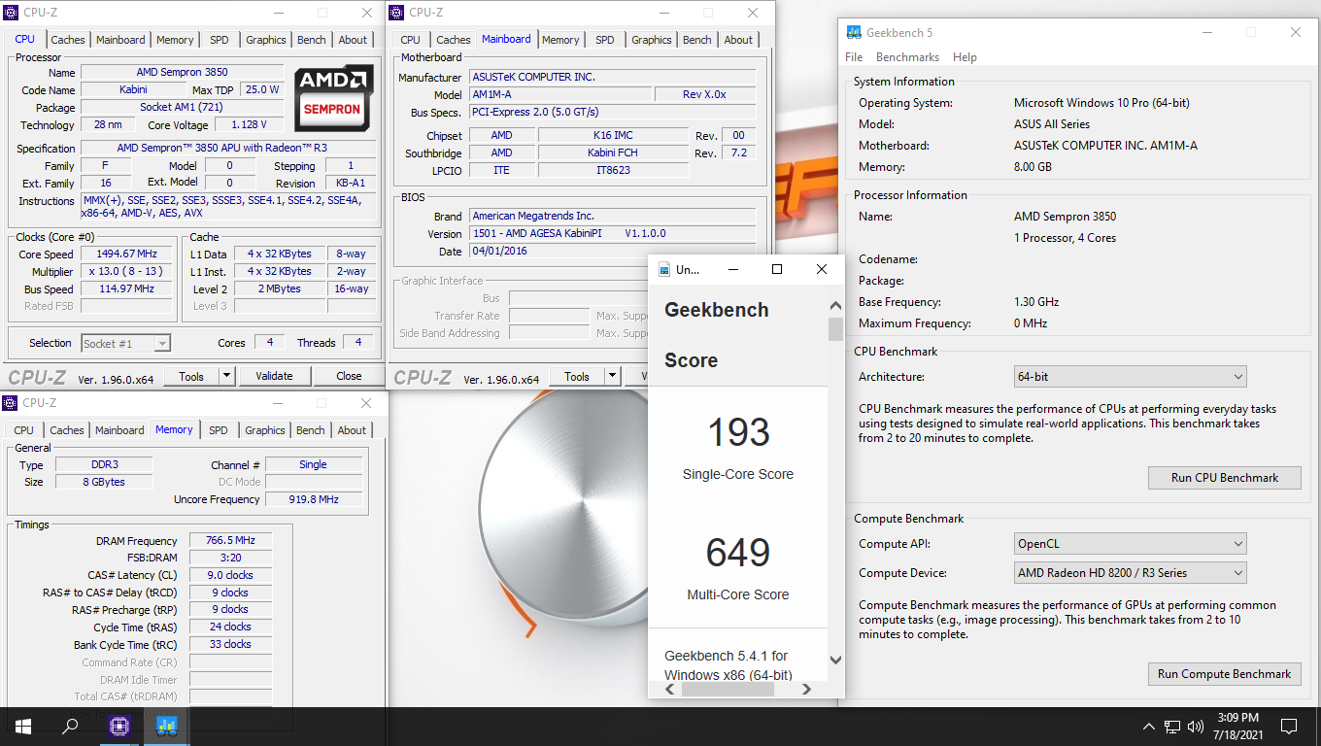Click CPU-Z icon in taskbar
Image resolution: width=1321 pixels, height=746 pixels.
(119, 726)
